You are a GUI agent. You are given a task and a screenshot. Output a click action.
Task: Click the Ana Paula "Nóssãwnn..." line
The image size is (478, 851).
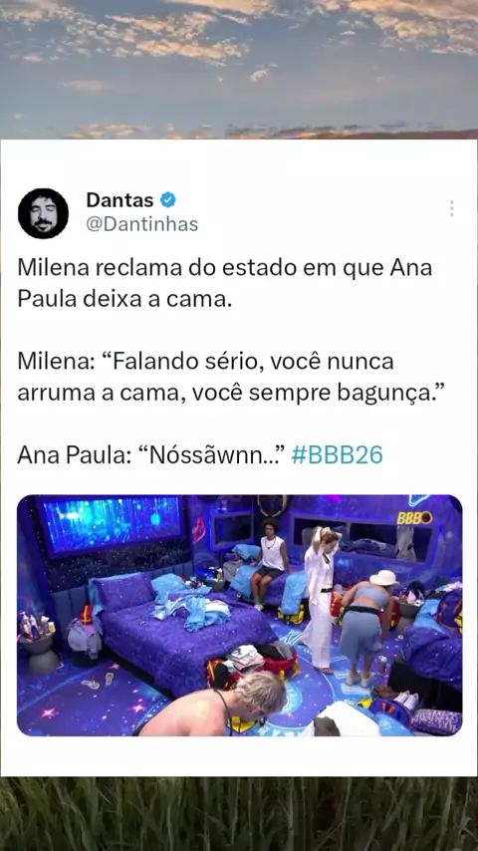point(152,454)
